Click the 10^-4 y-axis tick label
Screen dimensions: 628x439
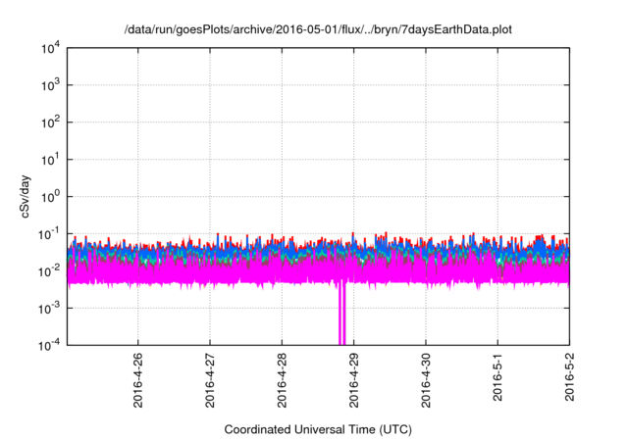click(x=49, y=344)
